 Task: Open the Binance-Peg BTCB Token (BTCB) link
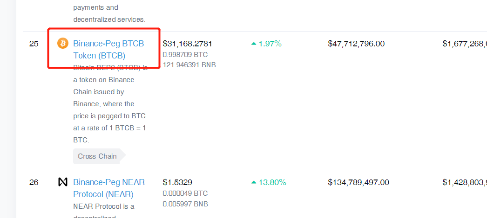pyautogui.click(x=108, y=49)
